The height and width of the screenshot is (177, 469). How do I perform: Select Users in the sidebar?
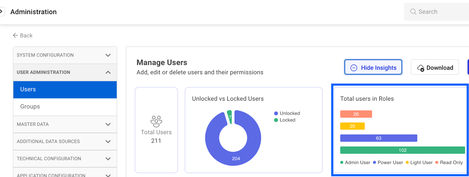(65, 90)
